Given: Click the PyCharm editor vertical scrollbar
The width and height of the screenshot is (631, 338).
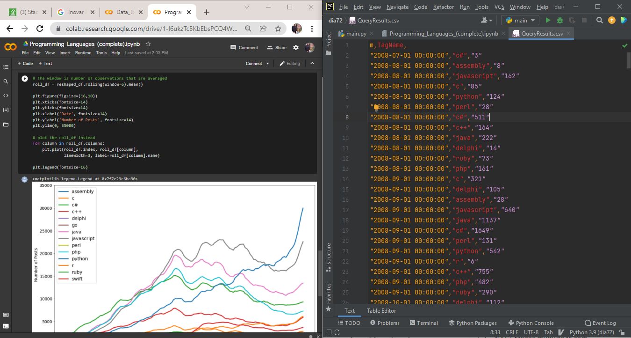Looking at the screenshot, I should tap(628, 61).
